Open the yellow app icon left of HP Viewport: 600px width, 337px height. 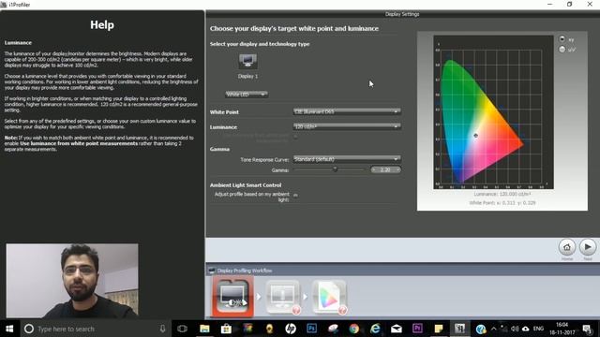[x=269, y=329]
